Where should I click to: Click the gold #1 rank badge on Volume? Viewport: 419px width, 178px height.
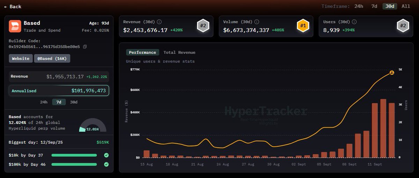303,26
